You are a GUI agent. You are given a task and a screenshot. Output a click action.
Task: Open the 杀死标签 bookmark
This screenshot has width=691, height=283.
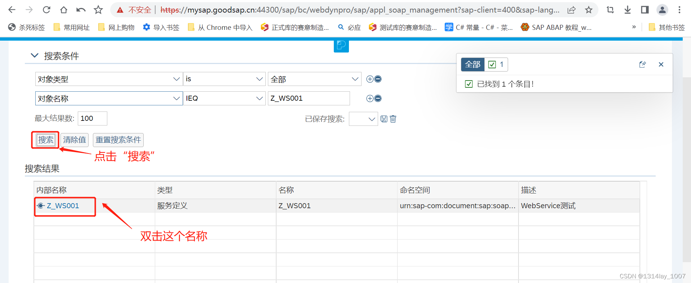[x=27, y=27]
